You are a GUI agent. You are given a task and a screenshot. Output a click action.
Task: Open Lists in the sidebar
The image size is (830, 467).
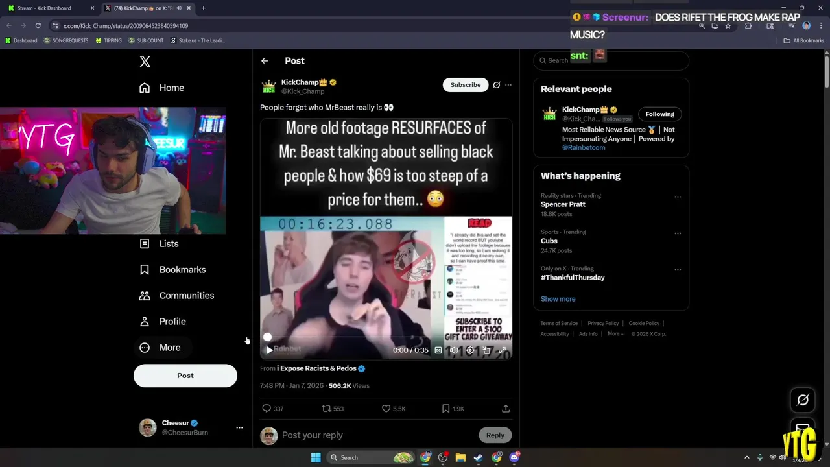pyautogui.click(x=160, y=244)
